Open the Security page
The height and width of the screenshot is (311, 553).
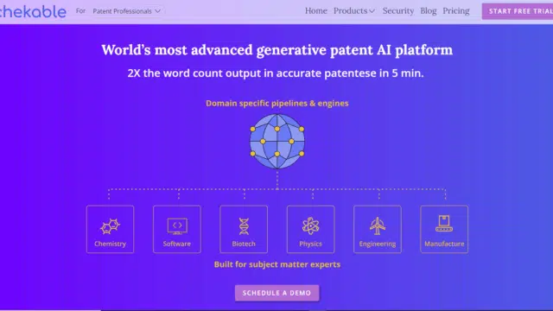pyautogui.click(x=398, y=11)
